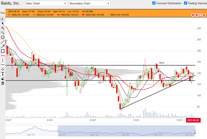
Task: Select the rectangle drawing tool
Action: click(3, 51)
